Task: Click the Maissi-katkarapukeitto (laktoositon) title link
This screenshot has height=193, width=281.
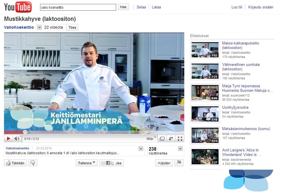Action: click(241, 45)
